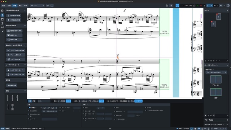Select the Frames grid tool in the toolbox
Viewport: 231px width, 130px height.
pos(3,19)
